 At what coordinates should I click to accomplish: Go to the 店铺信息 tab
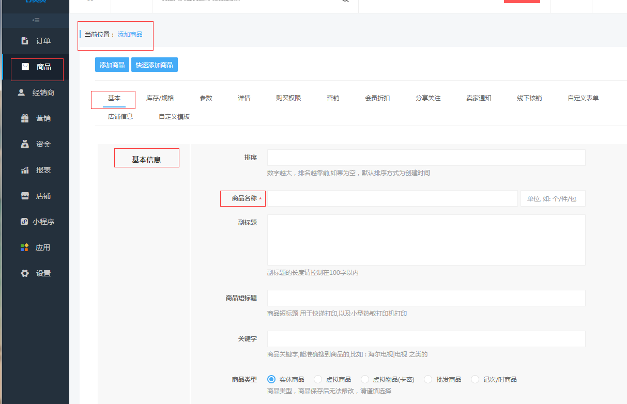(x=120, y=117)
